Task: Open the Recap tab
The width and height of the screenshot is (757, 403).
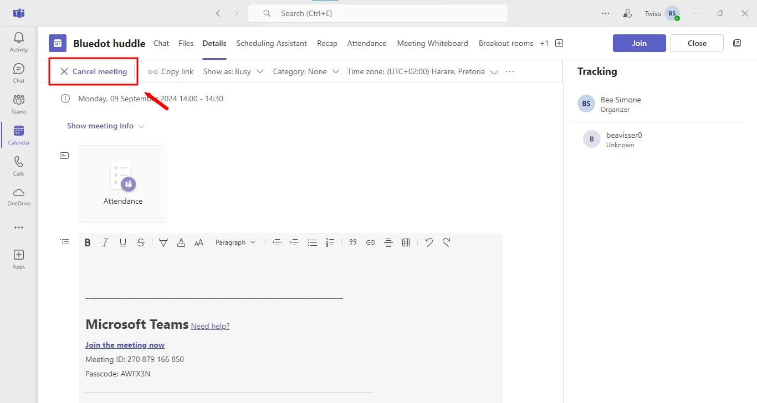Action: pos(327,43)
